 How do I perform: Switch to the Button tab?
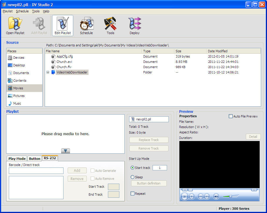35,159
